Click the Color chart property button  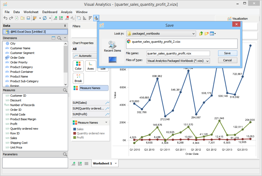tap(78, 66)
